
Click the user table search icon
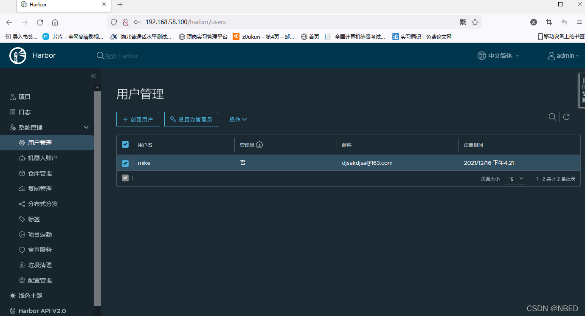(x=552, y=117)
